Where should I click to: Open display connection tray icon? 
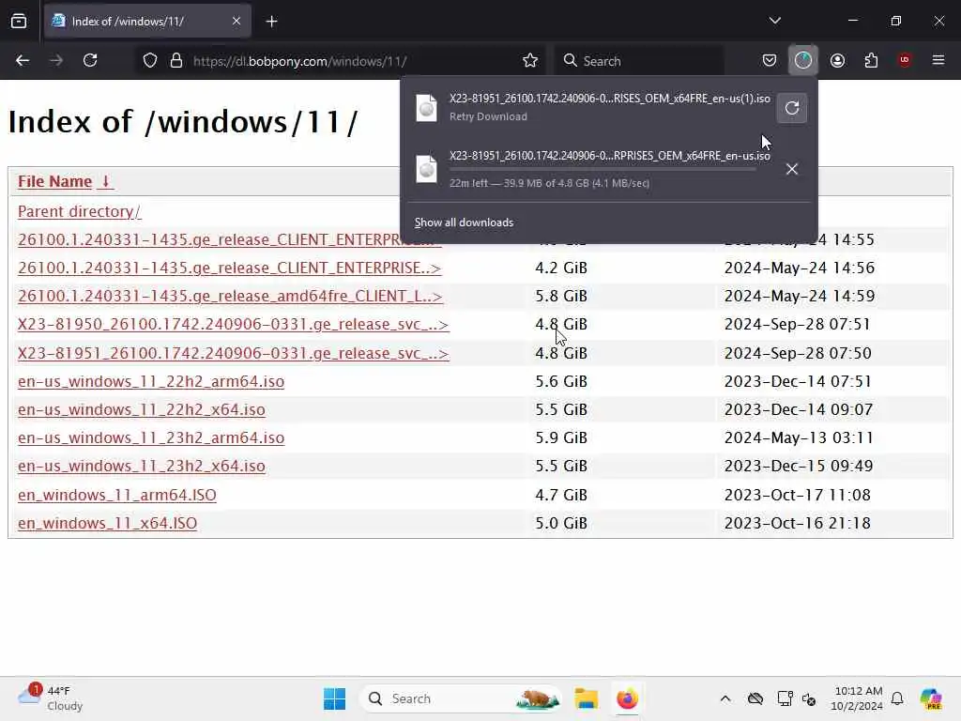click(x=785, y=698)
